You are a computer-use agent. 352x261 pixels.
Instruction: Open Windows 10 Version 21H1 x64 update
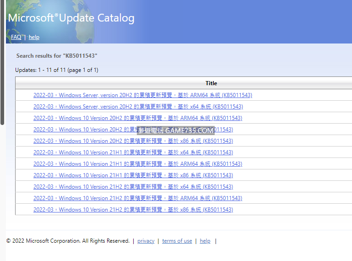click(133, 152)
